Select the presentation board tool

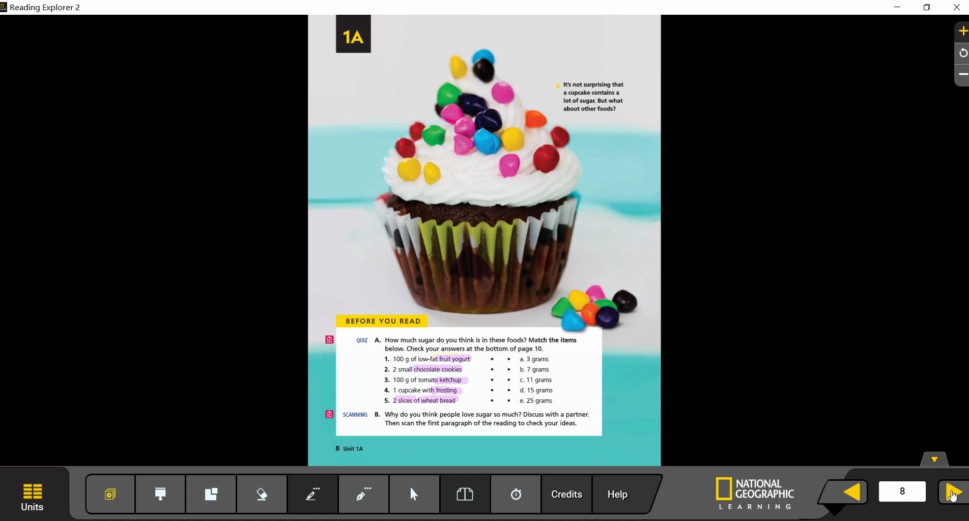click(160, 494)
